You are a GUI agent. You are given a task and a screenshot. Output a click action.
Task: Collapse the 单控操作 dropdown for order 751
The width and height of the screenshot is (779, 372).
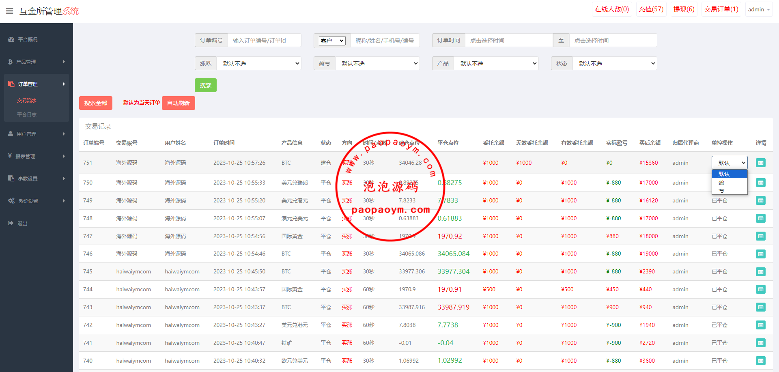(730, 163)
